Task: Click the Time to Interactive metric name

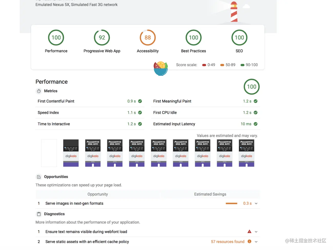Action: click(x=54, y=124)
